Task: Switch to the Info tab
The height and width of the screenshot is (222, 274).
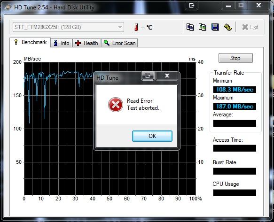Action: (62, 43)
